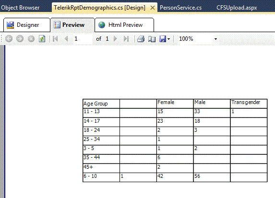The height and width of the screenshot is (198, 275).
Task: Click Male value 3 in 18 - 24 row
Action: tap(212, 131)
